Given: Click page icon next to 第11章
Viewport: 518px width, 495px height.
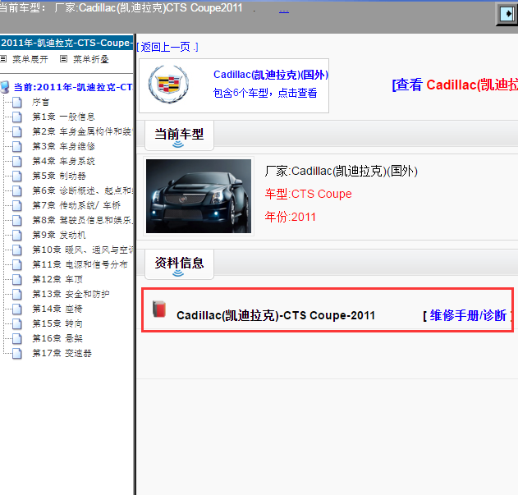Looking at the screenshot, I should (x=17, y=264).
